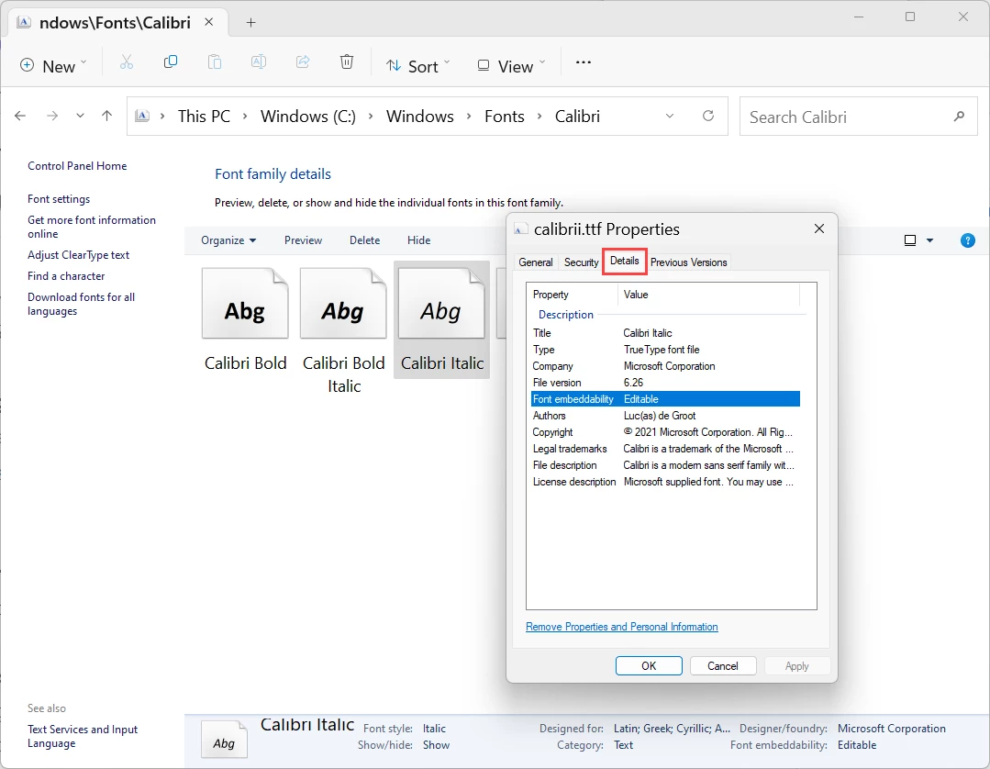Screen dimensions: 990x769
Task: Click the Copy icon in toolbar
Action: [171, 61]
